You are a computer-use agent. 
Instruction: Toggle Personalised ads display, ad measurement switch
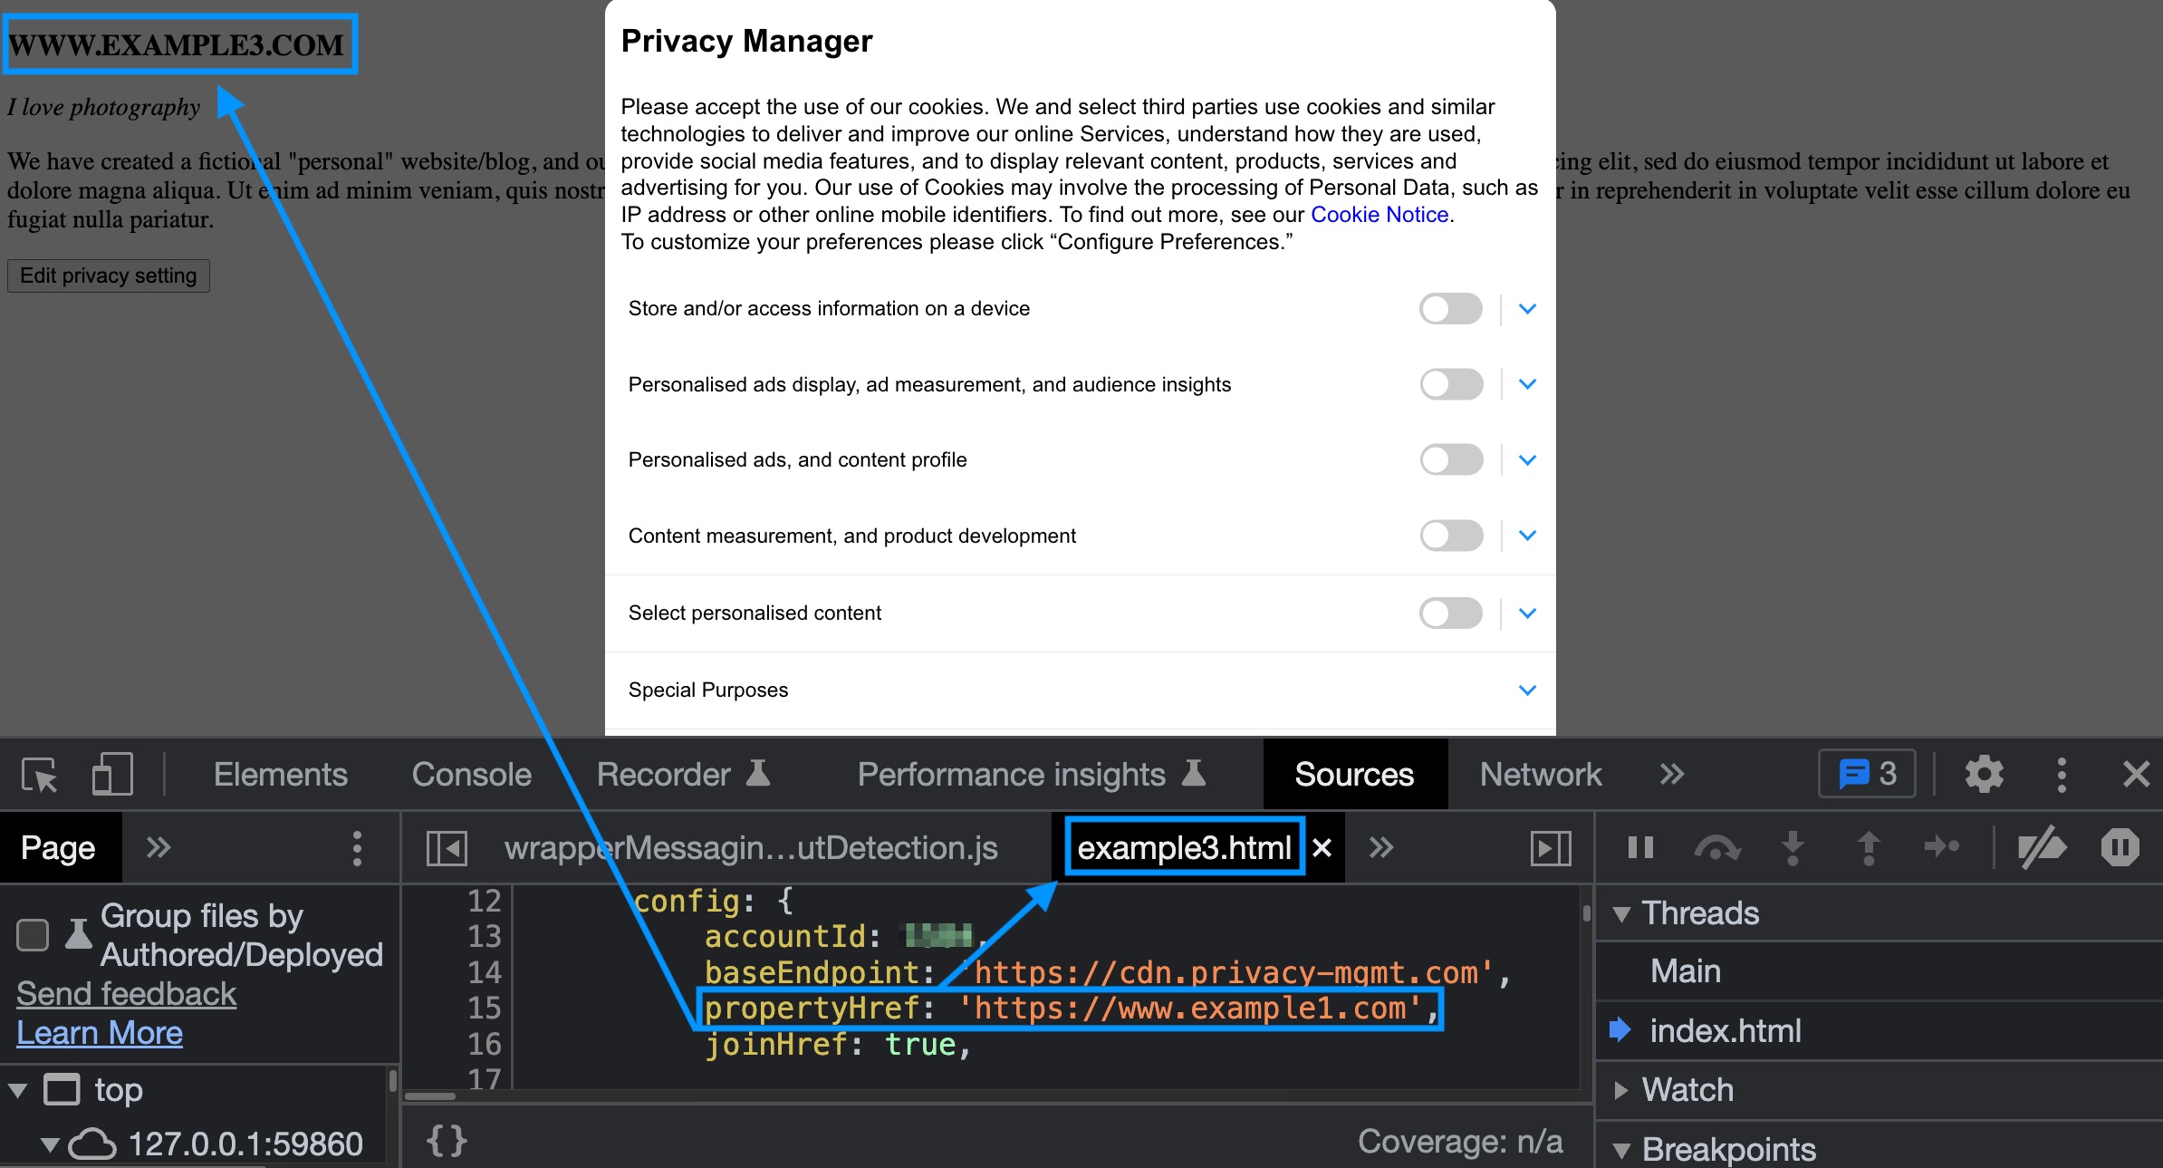[1451, 384]
